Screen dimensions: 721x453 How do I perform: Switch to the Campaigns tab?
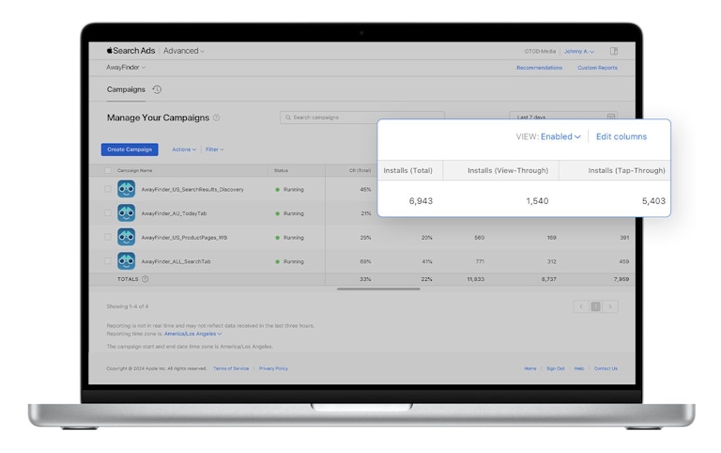click(126, 89)
